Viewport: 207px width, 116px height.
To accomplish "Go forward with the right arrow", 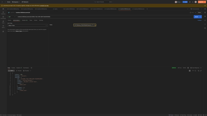I will tap(5, 2).
